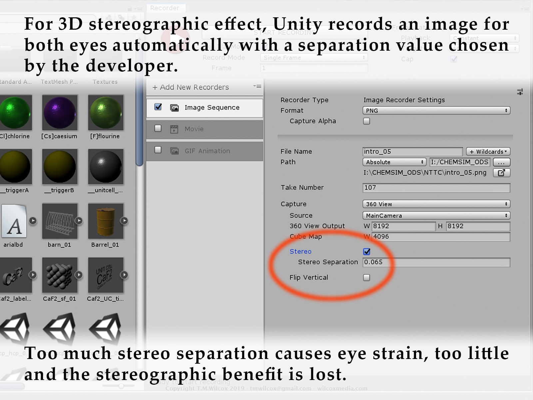This screenshot has height=400, width=533.
Task: Expand barn_01 asset sub-items arrow
Action: pyautogui.click(x=79, y=221)
